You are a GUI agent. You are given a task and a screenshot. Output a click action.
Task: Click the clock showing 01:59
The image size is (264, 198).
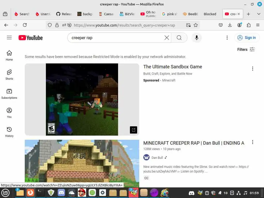(254, 193)
